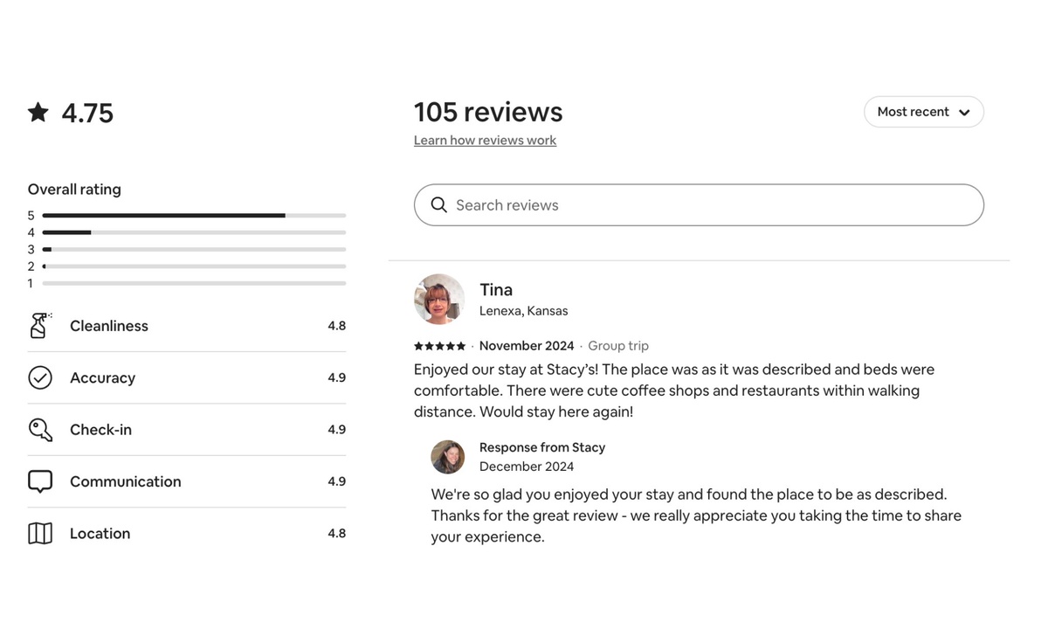
Task: Open the Most recent sort dropdown
Action: [923, 112]
